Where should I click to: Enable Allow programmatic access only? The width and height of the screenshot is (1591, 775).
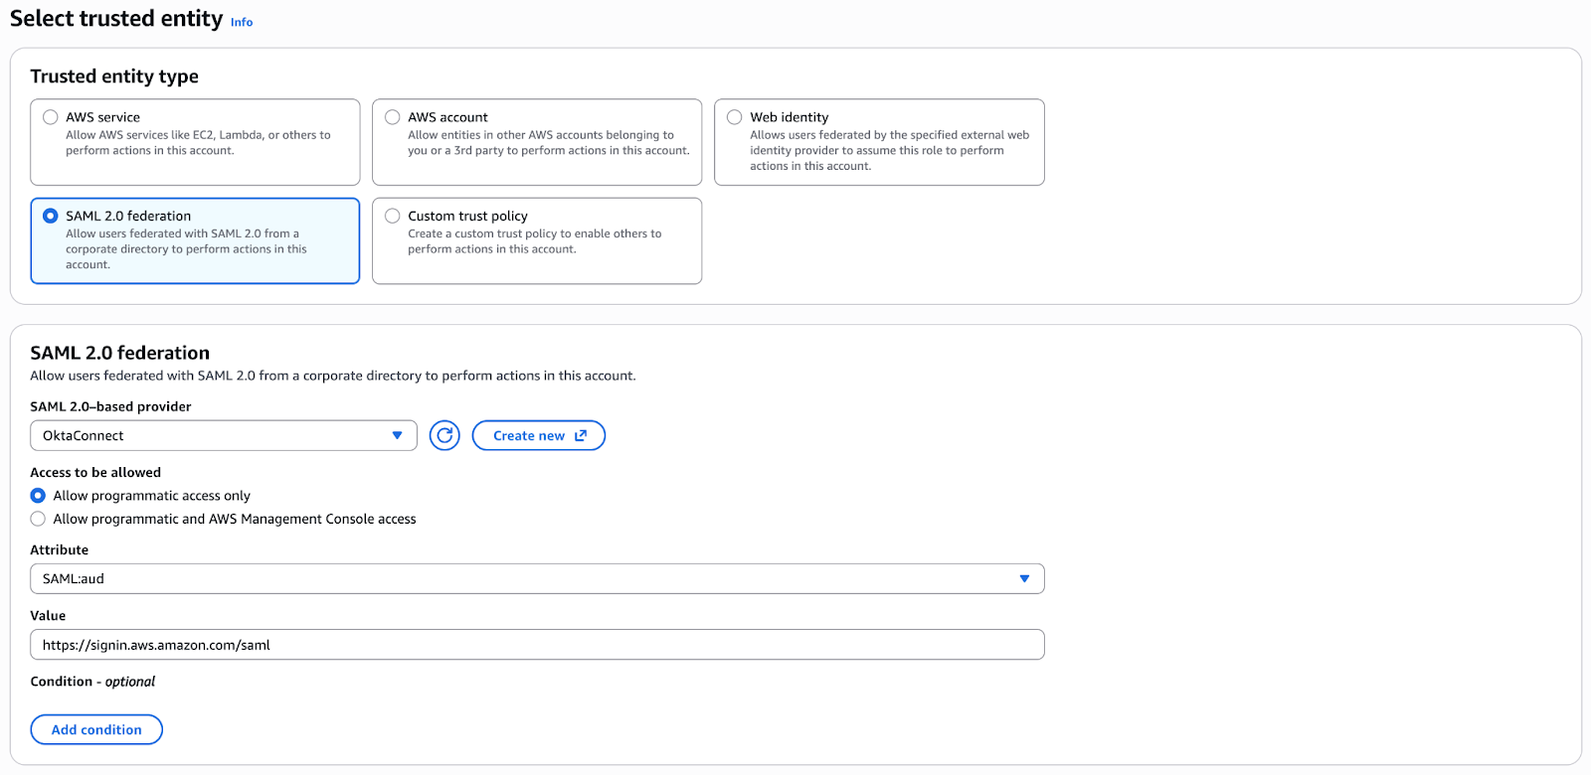(x=38, y=496)
